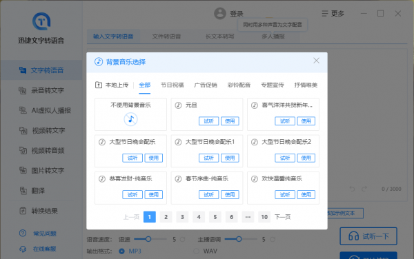Open 文字转语音 in the sidebar
Viewport: 414px width, 259px height.
tap(41, 70)
